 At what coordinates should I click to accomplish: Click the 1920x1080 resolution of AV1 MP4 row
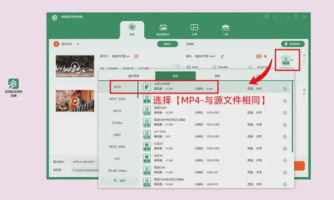213,136
